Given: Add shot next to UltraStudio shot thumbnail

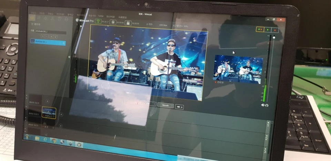Looking at the screenshot, I should tap(61, 114).
